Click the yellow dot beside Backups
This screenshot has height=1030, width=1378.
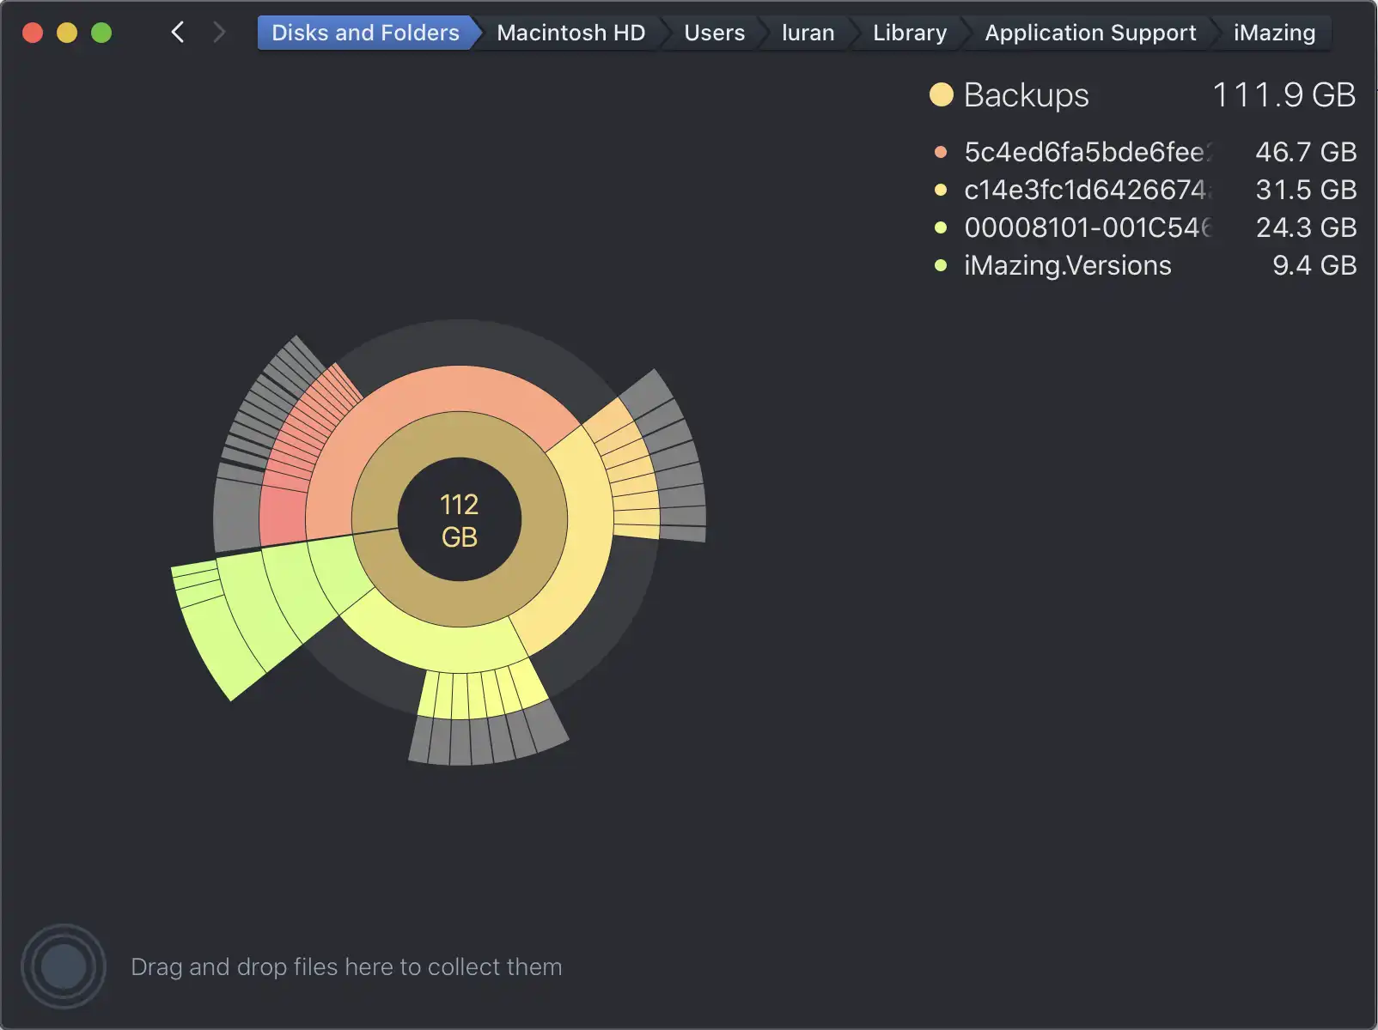[942, 94]
